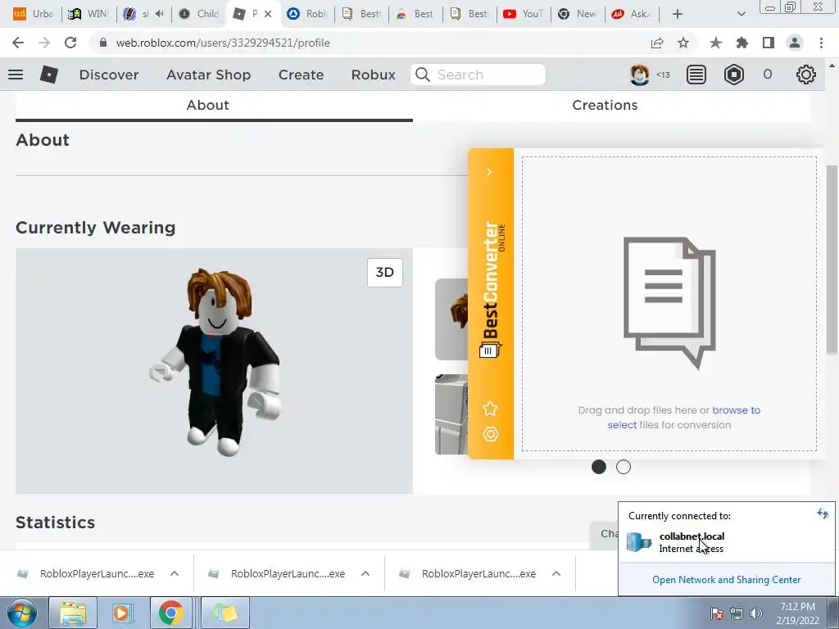The width and height of the screenshot is (839, 629).
Task: Reload the page with Chrome refresh icon
Action: tap(70, 43)
